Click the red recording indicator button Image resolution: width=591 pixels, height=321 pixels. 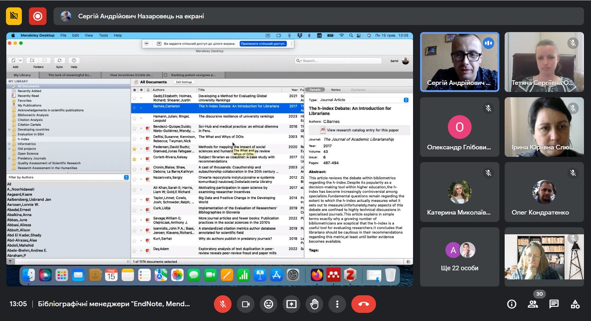coord(38,16)
